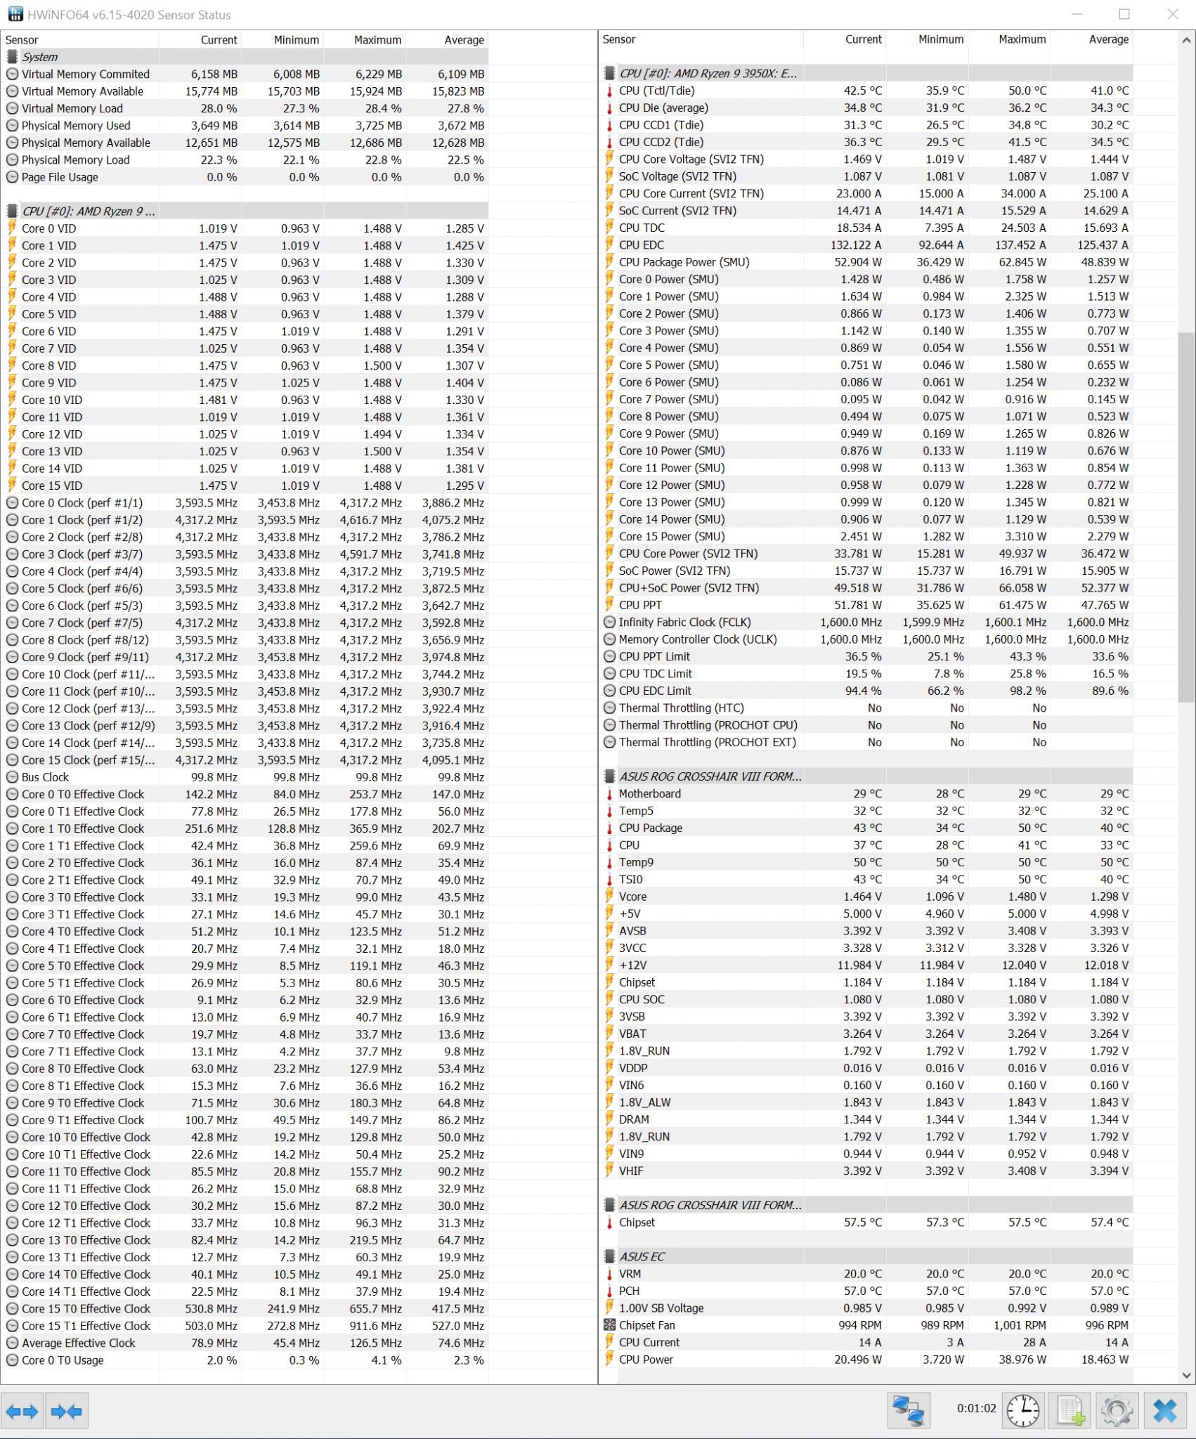Viewport: 1196px width, 1439px height.
Task: Select the CPU [#0]: AMD Ryzen 9 3950X: E... group header
Action: [x=866, y=73]
